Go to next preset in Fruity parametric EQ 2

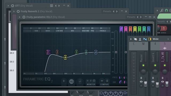point(141,17)
